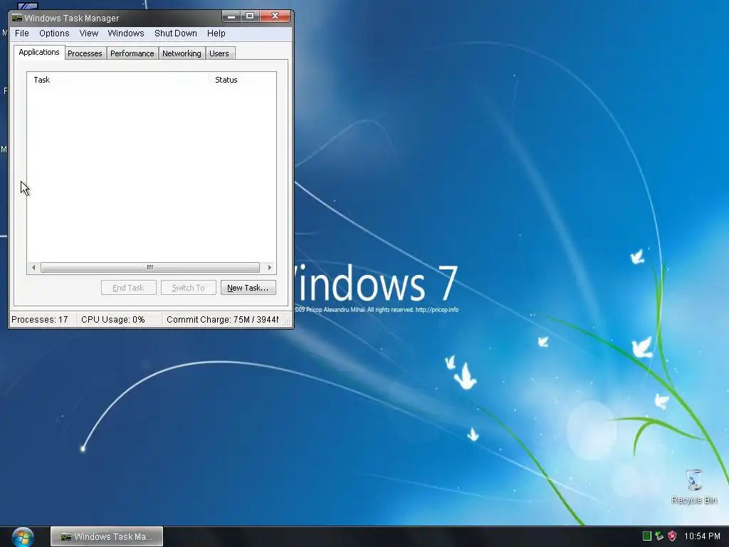The height and width of the screenshot is (547, 729).
Task: Click the task list's right scroll arrow
Action: click(x=270, y=268)
